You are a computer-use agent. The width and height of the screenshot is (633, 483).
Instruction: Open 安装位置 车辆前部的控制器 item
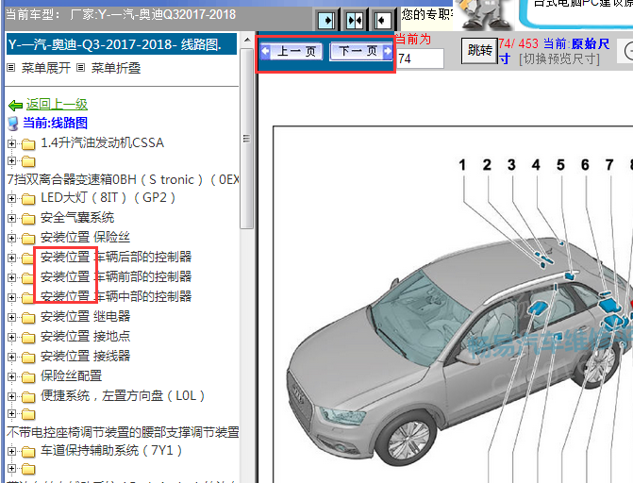pos(116,276)
